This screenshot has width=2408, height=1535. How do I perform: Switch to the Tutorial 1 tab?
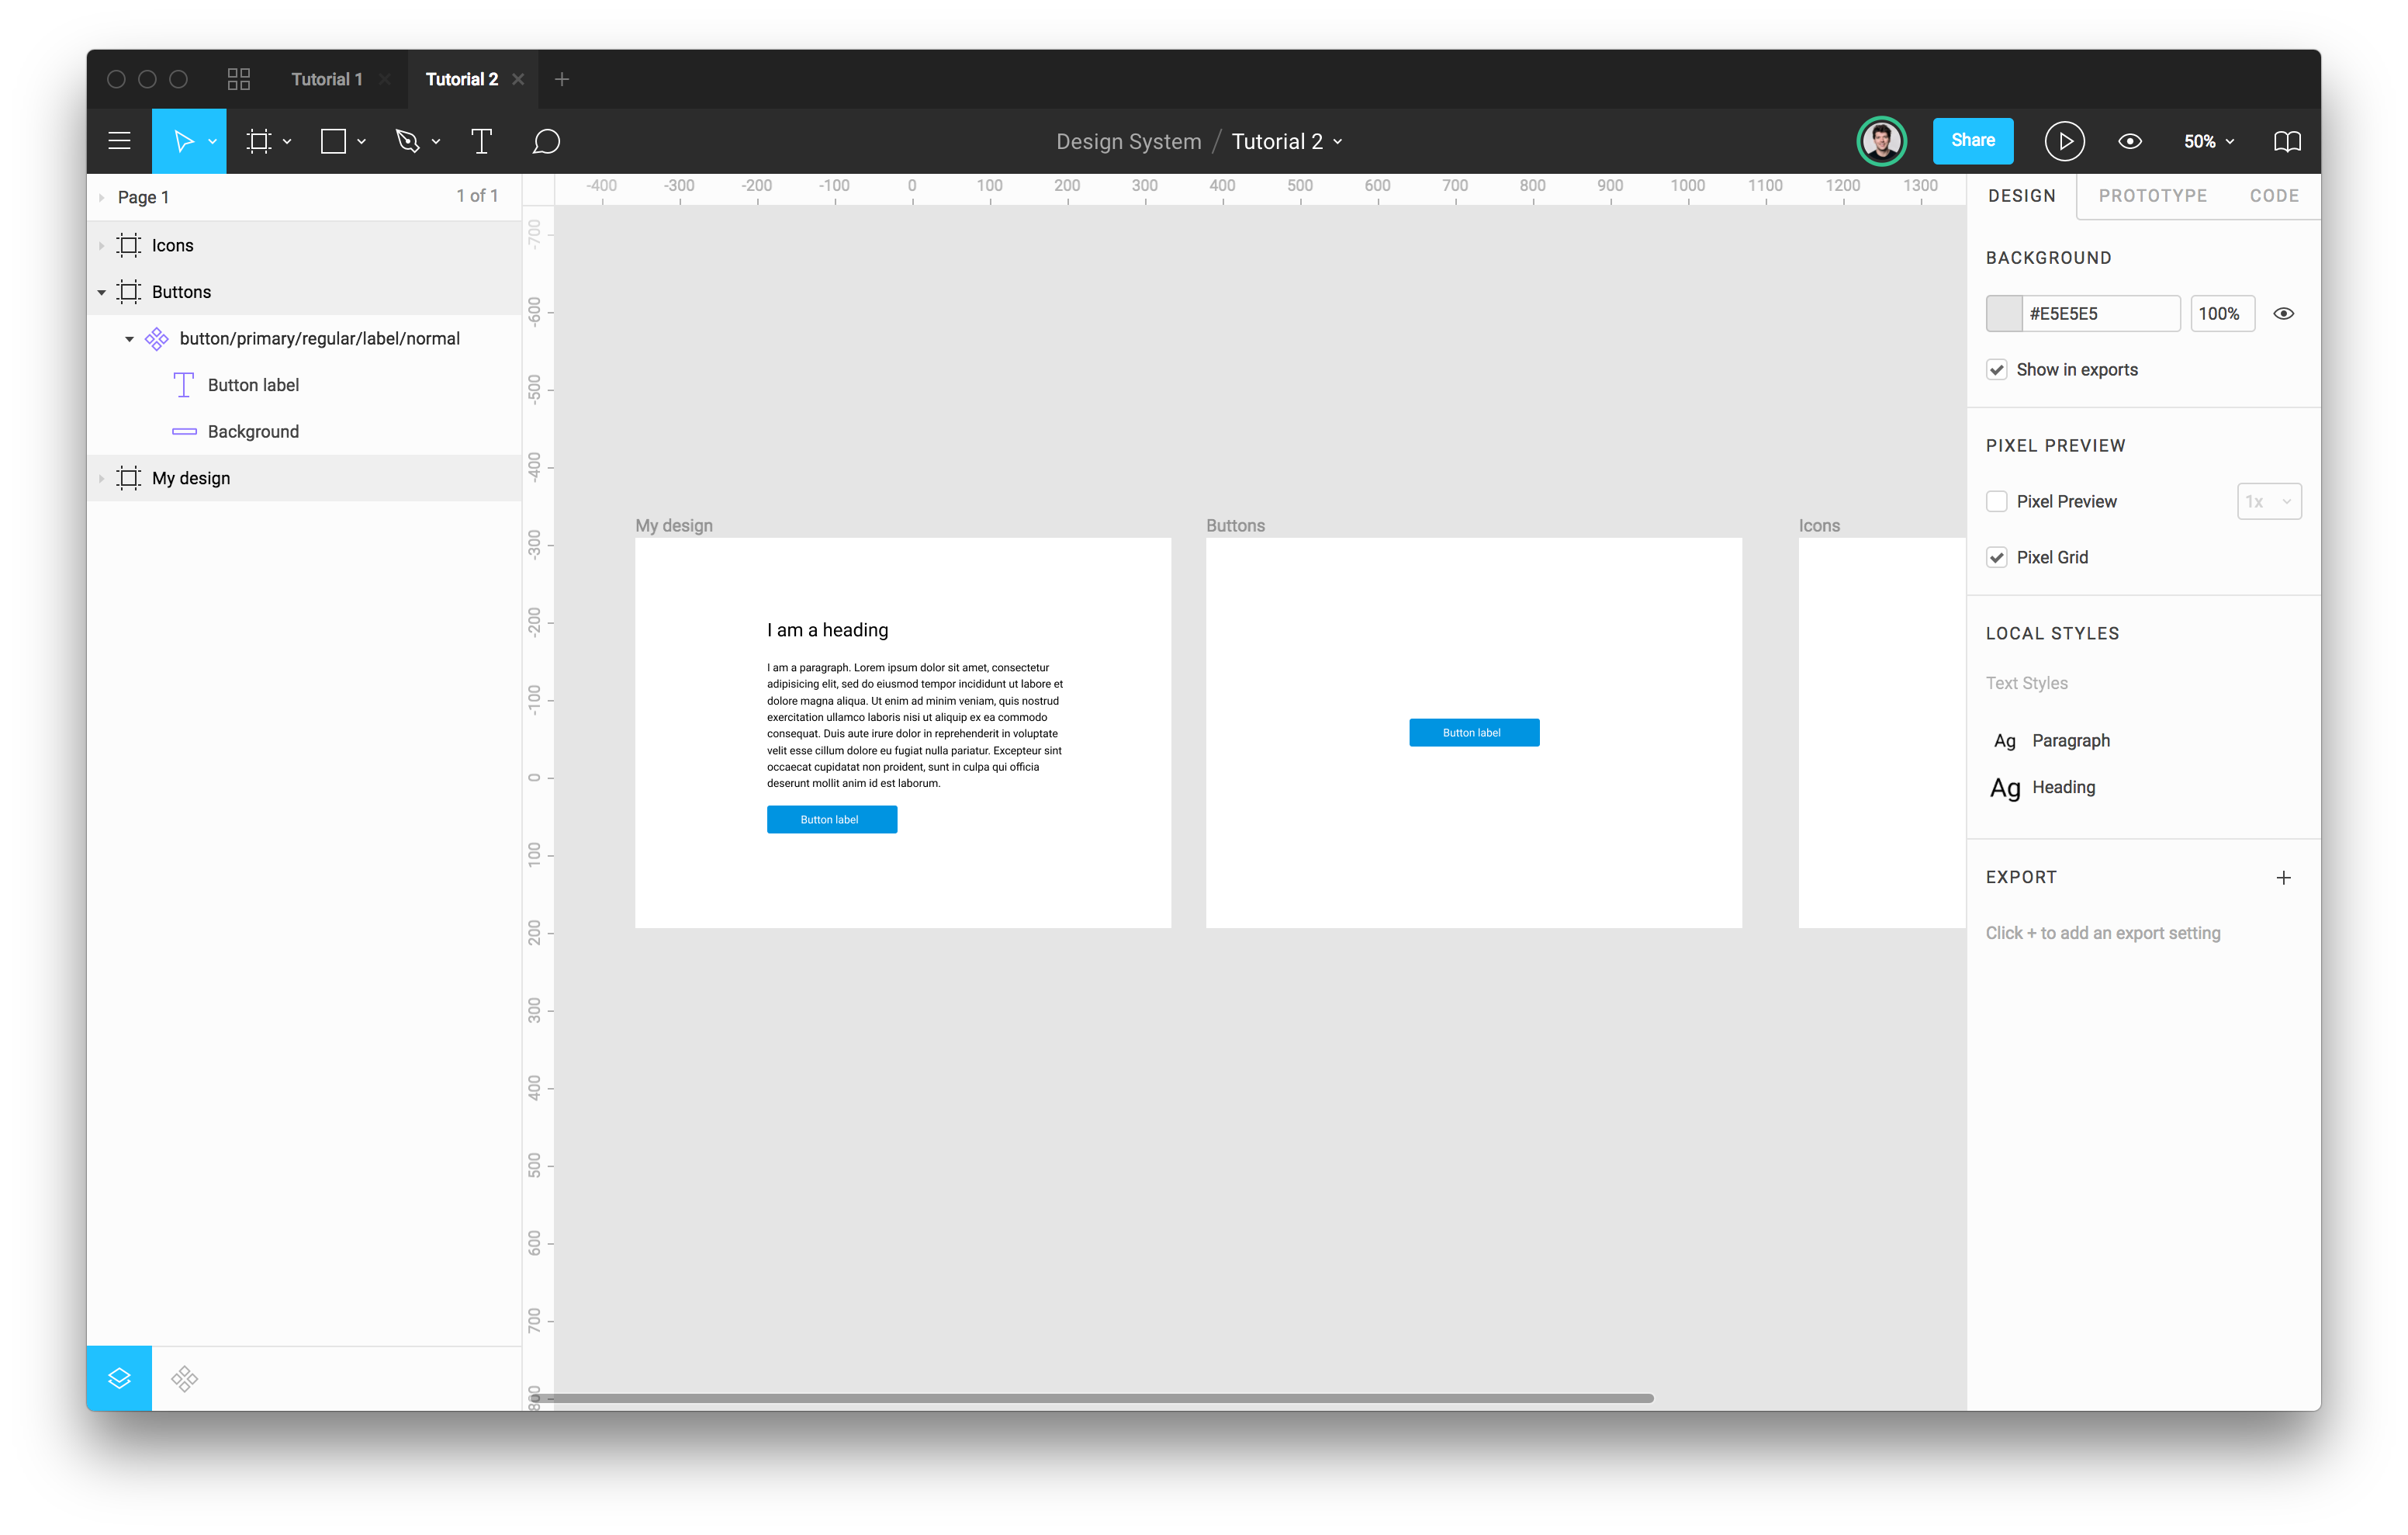pos(327,79)
